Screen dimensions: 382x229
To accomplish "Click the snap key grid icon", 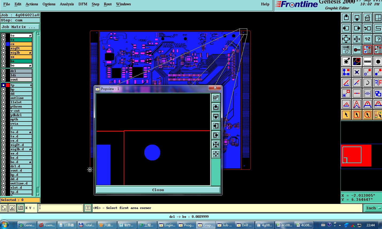I will point(357,50).
